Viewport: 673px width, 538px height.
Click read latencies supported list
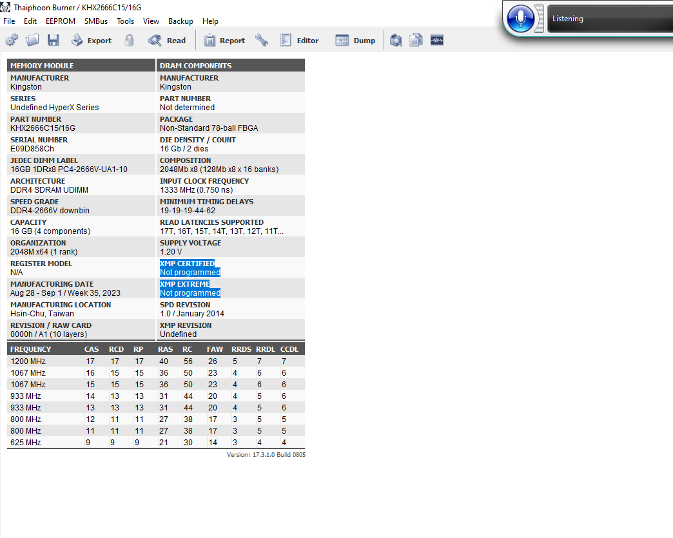[x=222, y=231]
